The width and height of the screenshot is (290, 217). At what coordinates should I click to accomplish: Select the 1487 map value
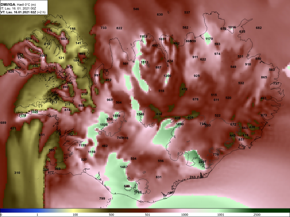tap(124, 167)
